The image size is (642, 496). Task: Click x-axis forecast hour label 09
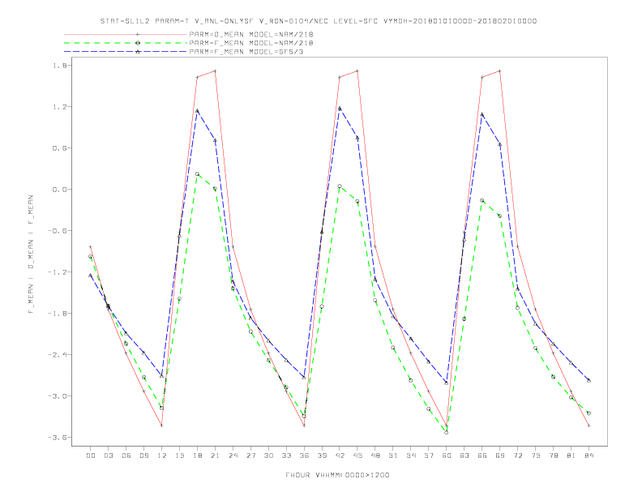(x=143, y=455)
